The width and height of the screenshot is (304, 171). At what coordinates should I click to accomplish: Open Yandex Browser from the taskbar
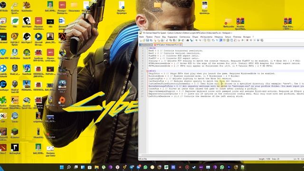pyautogui.click(x=117, y=167)
